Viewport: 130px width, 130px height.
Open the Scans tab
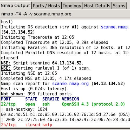tap(119, 6)
